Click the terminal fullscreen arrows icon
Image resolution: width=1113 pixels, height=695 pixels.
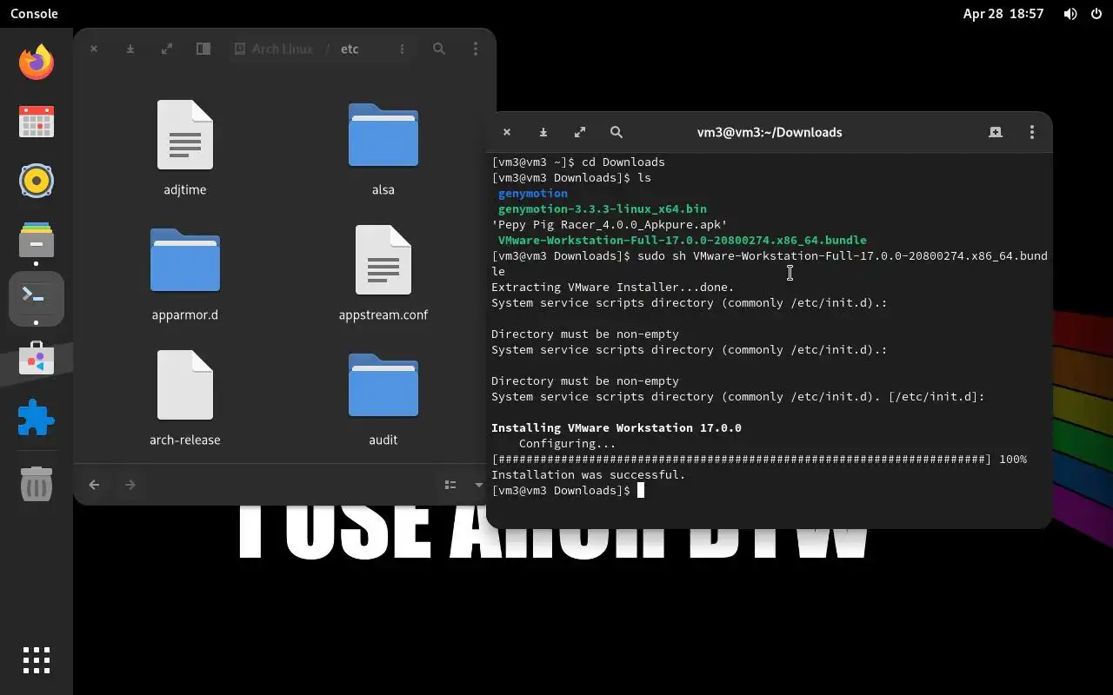[x=580, y=132]
